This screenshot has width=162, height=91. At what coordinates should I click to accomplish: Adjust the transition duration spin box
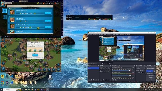tap(142, 70)
